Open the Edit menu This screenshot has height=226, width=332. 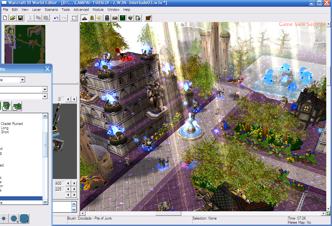pyautogui.click(x=15, y=10)
